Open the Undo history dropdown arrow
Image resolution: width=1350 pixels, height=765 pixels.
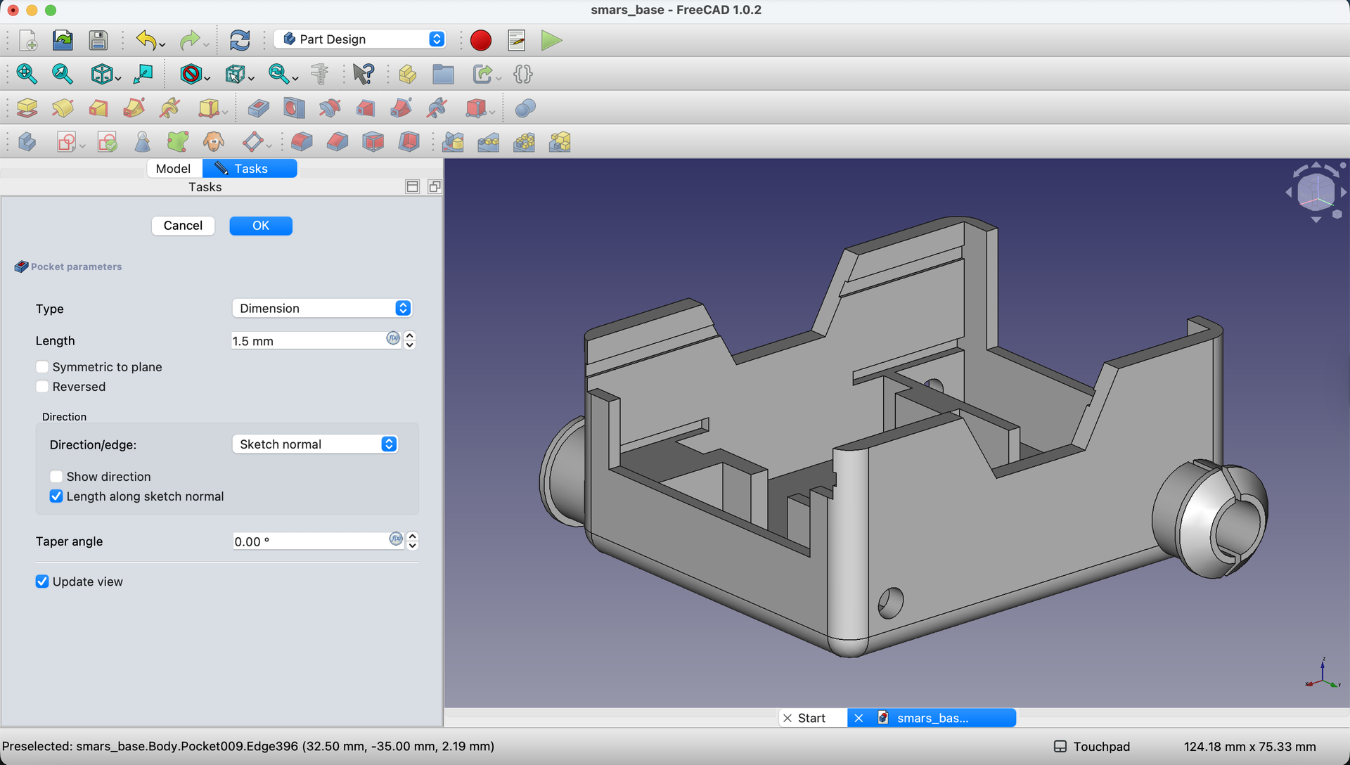[162, 44]
